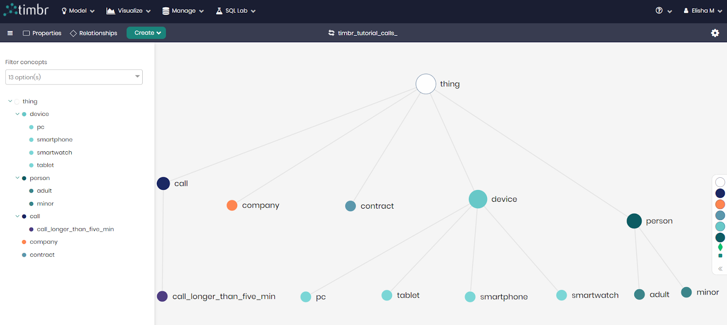Open the Model menu
The width and height of the screenshot is (727, 325).
[x=78, y=11]
